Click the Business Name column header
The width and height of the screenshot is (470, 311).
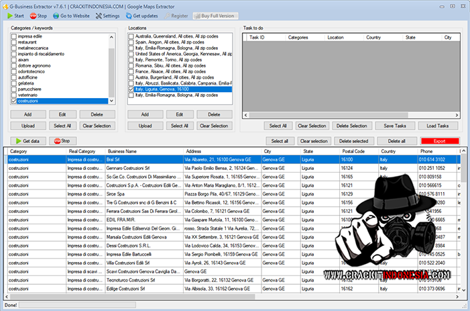(x=122, y=152)
